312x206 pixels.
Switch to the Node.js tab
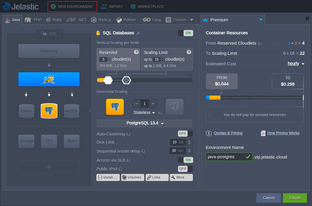101,20
